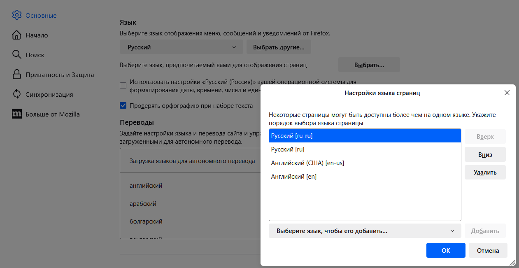Select Русский [ru] in the language list

[x=288, y=149]
